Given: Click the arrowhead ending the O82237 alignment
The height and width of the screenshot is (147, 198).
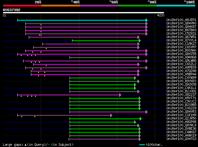Looking at the screenshot, I should pyautogui.click(x=120, y=95).
